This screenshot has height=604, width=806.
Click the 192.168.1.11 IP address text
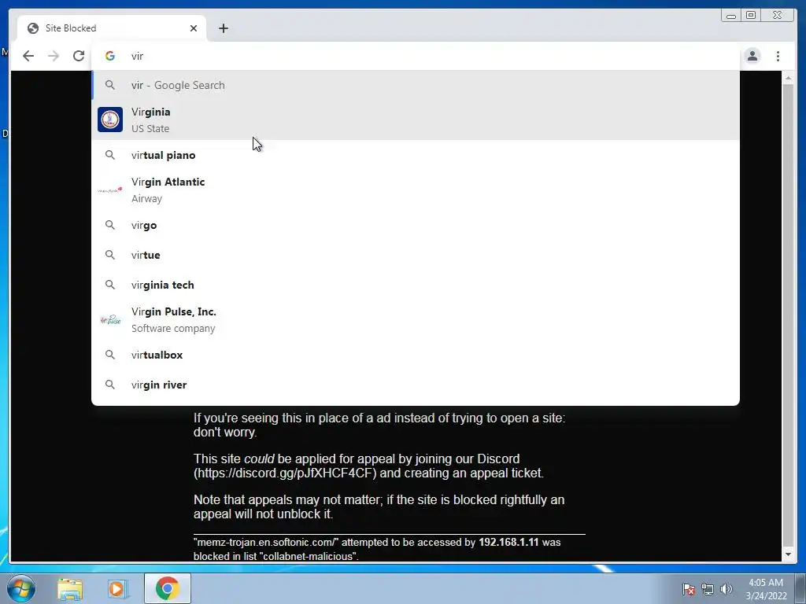point(508,543)
